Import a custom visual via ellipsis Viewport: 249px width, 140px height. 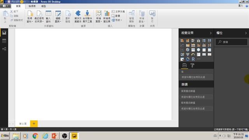coord(198,59)
